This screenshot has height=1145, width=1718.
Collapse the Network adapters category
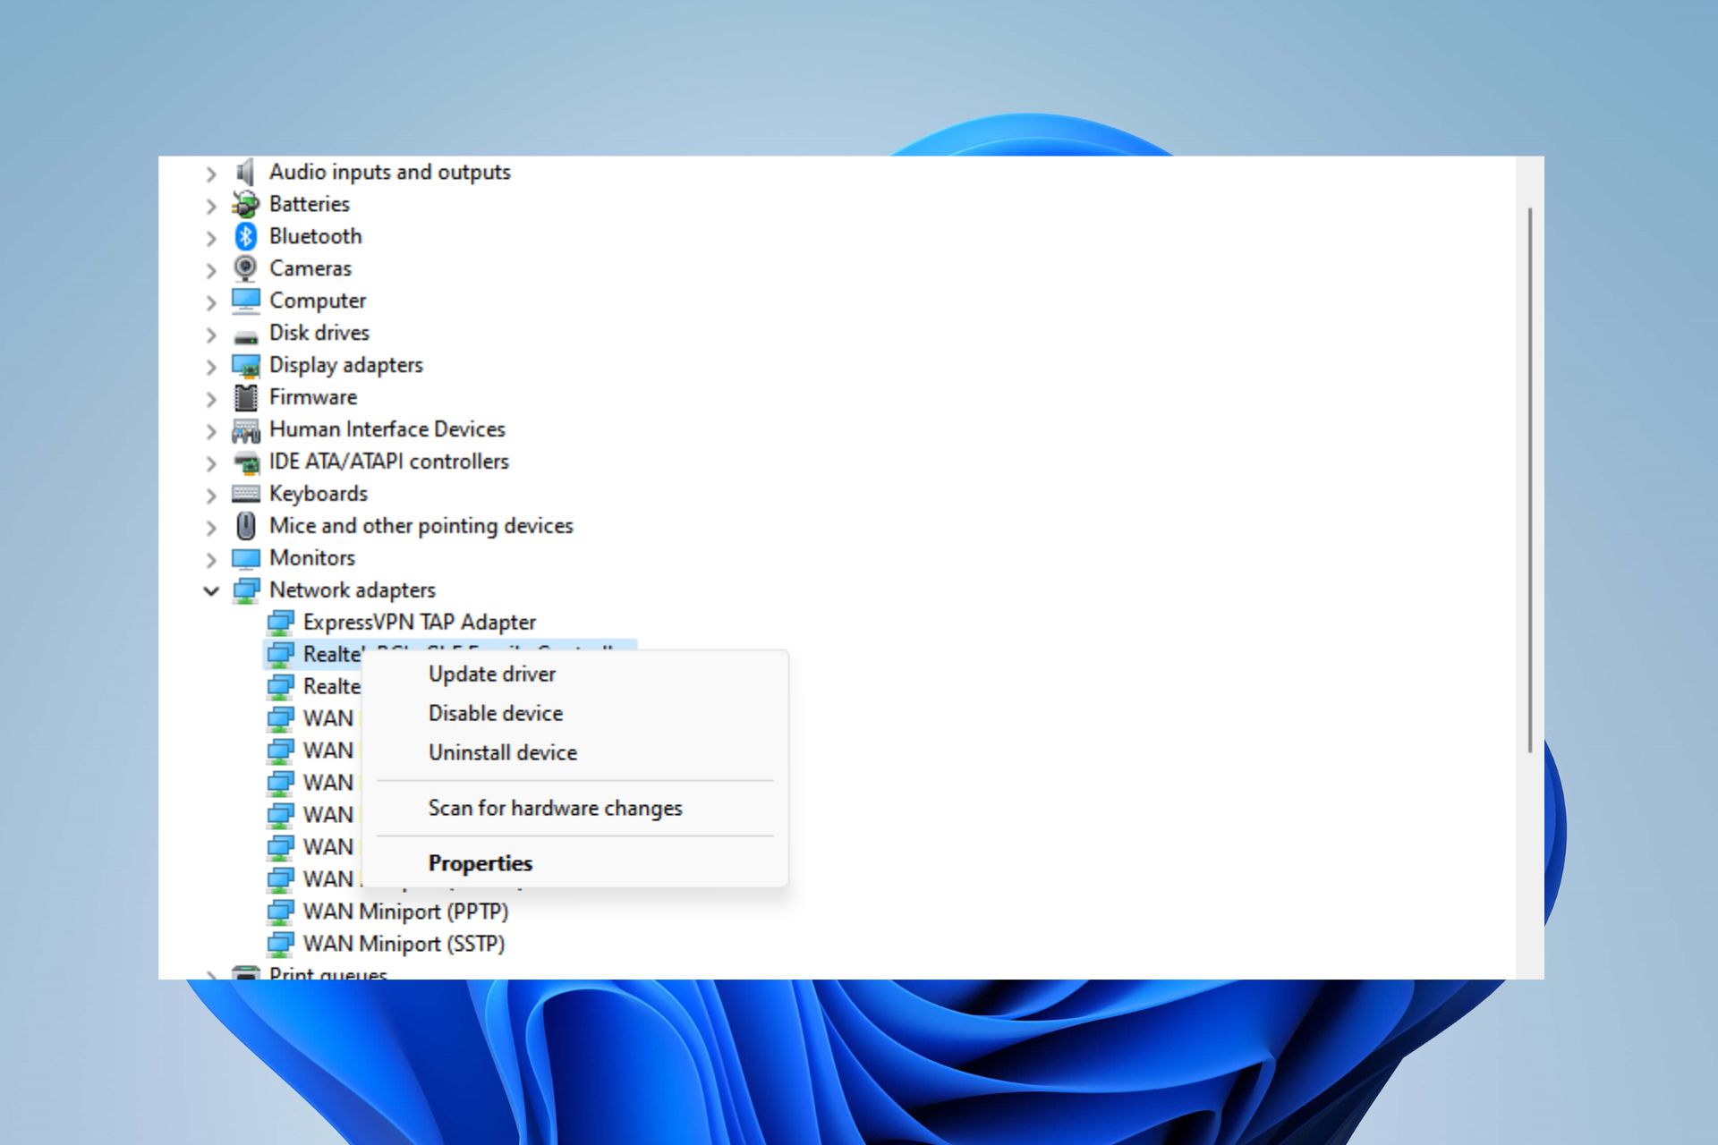tap(211, 590)
